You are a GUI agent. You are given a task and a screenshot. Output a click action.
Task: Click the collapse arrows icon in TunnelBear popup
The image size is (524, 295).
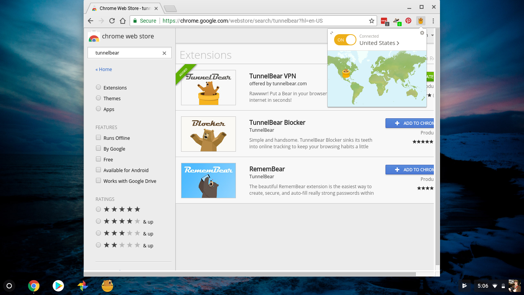(332, 33)
